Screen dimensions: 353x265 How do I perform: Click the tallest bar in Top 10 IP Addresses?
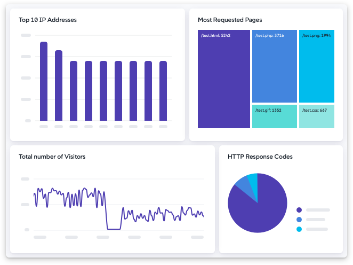[x=44, y=81]
